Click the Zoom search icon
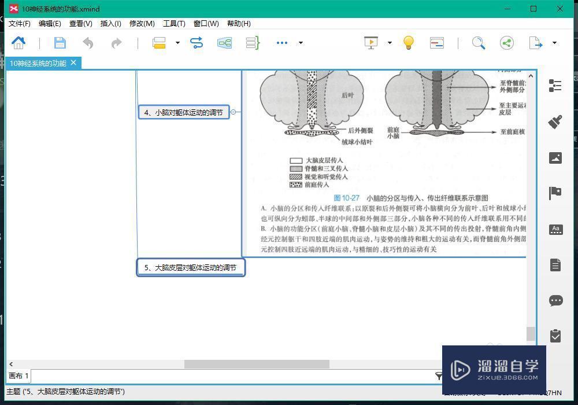 coord(479,43)
